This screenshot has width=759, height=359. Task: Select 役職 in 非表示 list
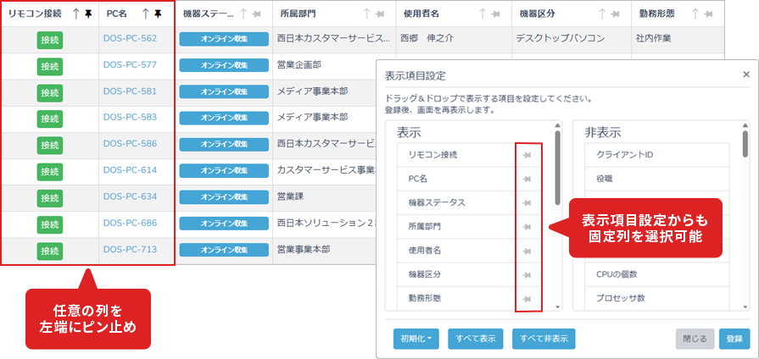(656, 179)
